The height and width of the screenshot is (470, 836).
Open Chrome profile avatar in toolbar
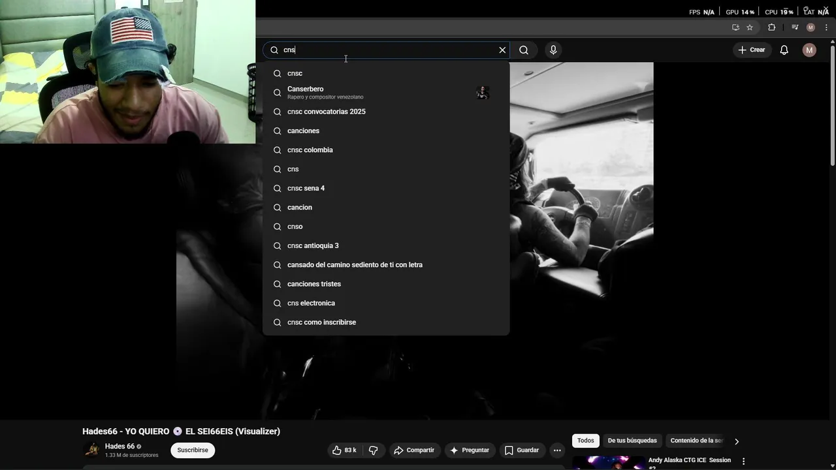(x=811, y=27)
